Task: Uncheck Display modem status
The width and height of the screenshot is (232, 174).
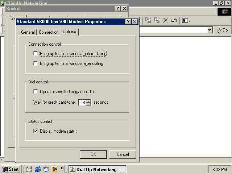Action: 36,131
